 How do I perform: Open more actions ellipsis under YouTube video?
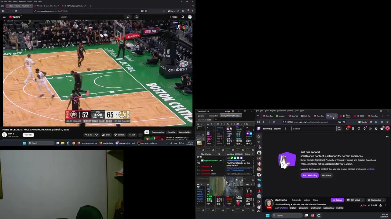pos(140,135)
